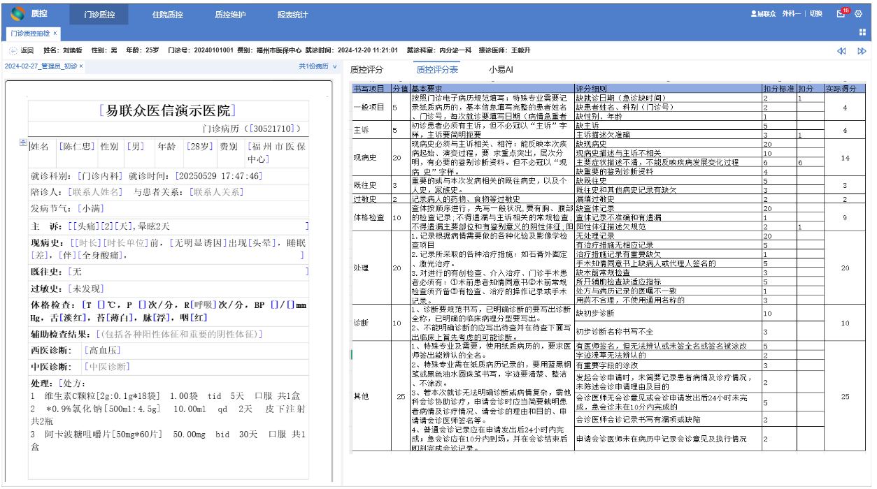Screen dimensions: 877x489
Task: Click the 阿卡波糖咀嚼片 prescription line
Action: 168,440
